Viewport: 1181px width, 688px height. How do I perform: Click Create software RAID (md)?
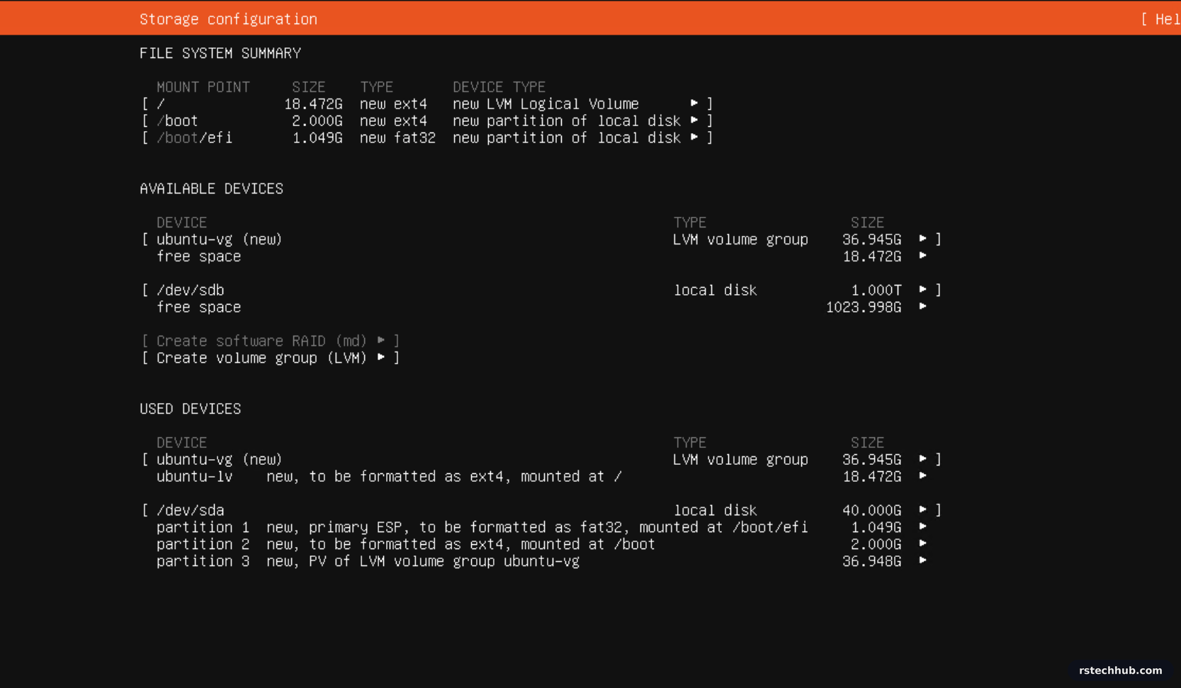pyautogui.click(x=271, y=341)
